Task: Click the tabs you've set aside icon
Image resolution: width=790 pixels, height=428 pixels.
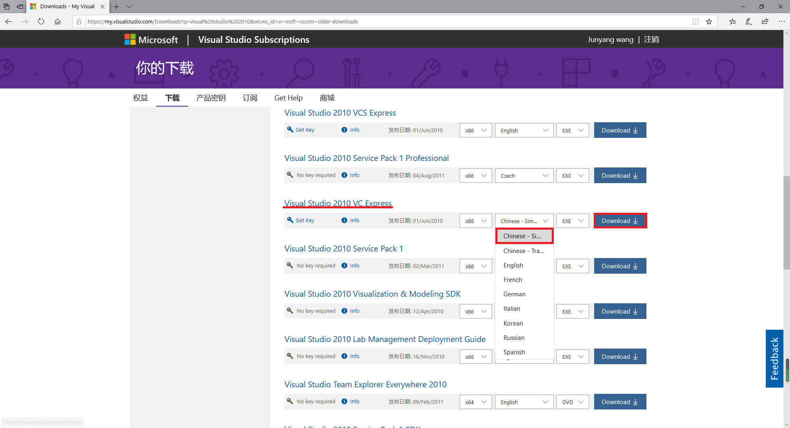Action: coord(7,7)
